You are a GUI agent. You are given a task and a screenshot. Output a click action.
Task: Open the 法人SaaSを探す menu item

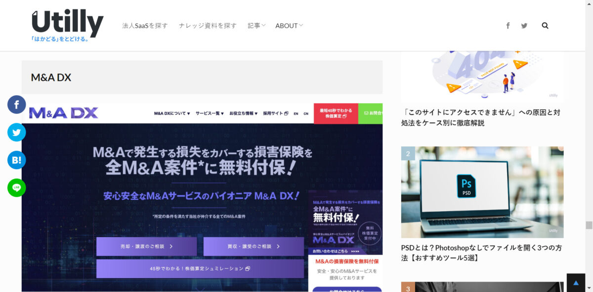pyautogui.click(x=145, y=26)
